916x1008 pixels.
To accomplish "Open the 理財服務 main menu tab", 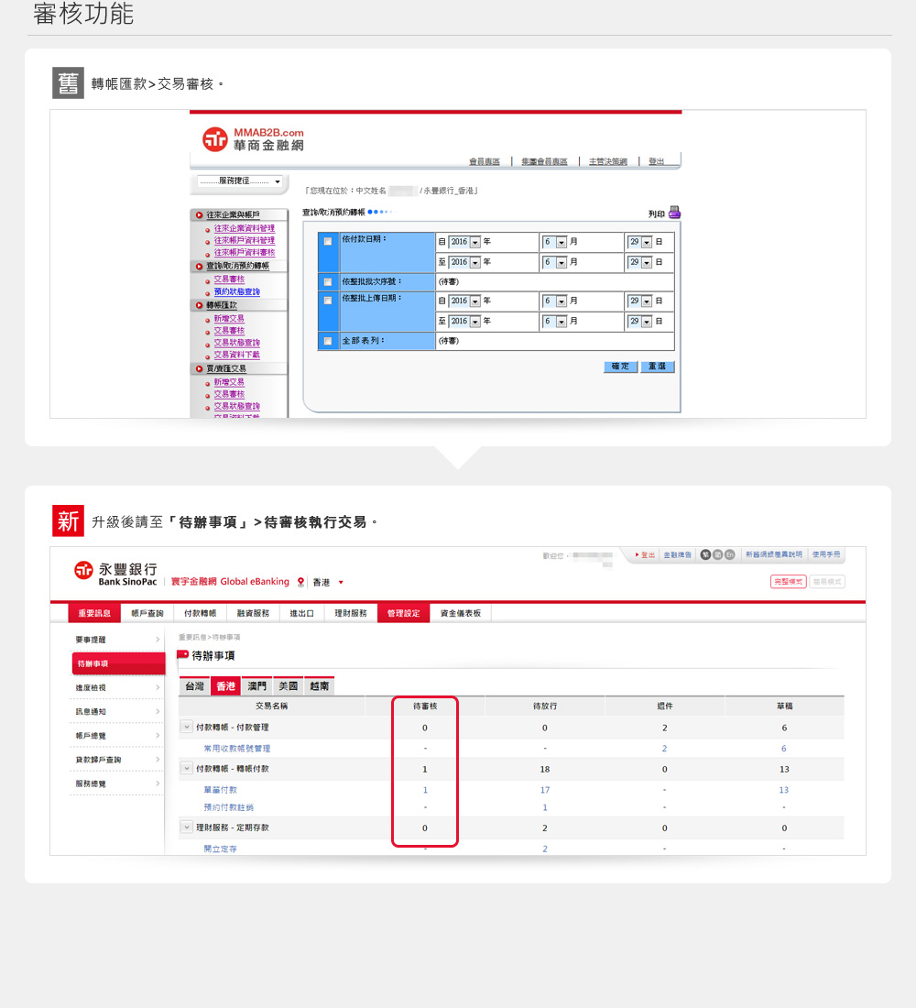I will pos(350,613).
